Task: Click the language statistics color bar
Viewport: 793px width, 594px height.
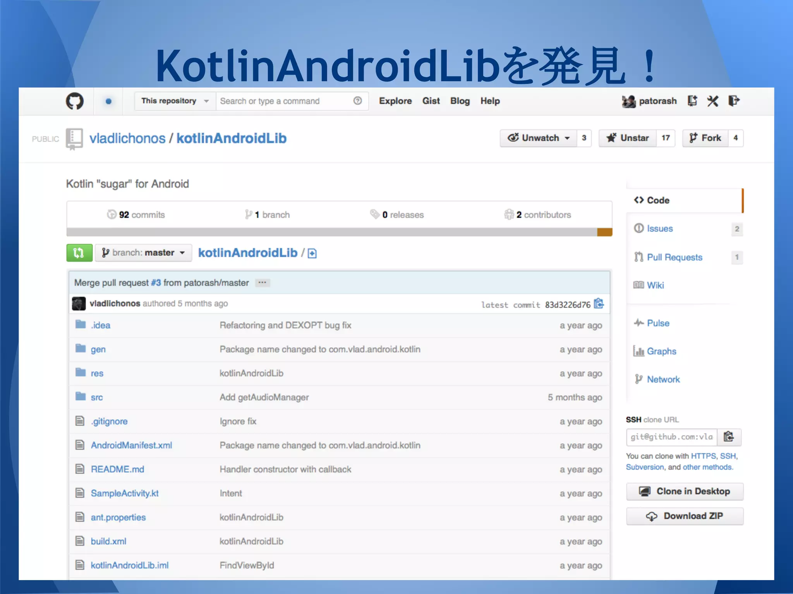Action: point(339,232)
